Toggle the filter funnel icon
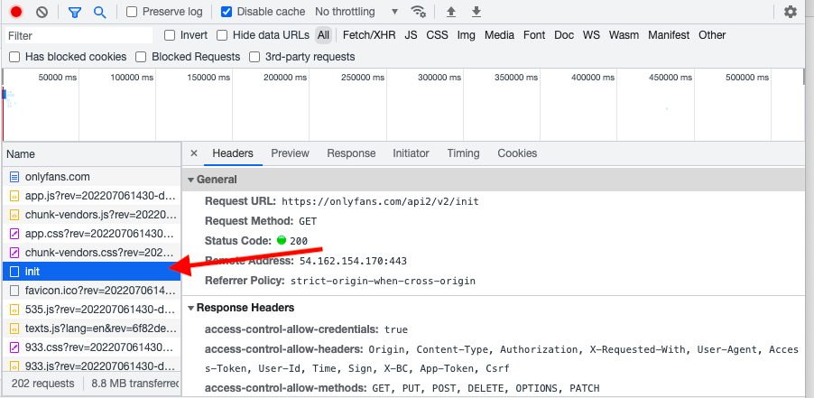814x398 pixels. (x=75, y=12)
